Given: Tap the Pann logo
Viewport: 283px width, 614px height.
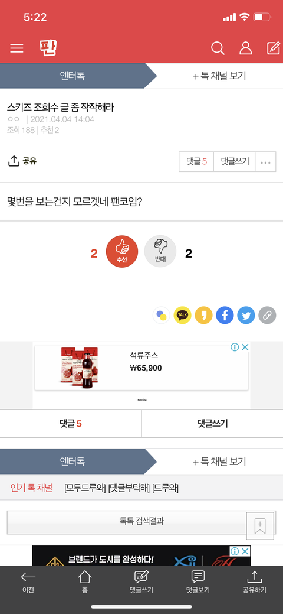Looking at the screenshot, I should point(48,48).
